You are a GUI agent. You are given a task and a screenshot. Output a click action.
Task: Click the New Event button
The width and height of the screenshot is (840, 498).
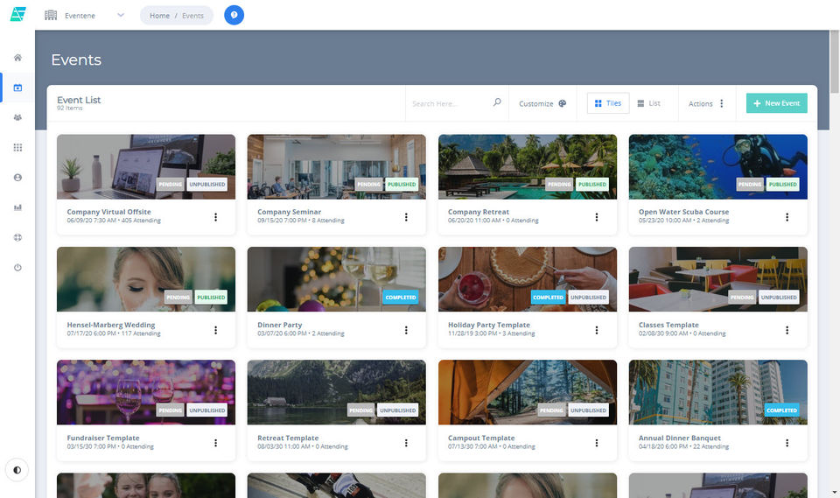tap(777, 103)
